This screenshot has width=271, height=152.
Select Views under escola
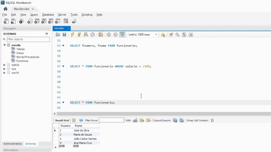coord(20,53)
